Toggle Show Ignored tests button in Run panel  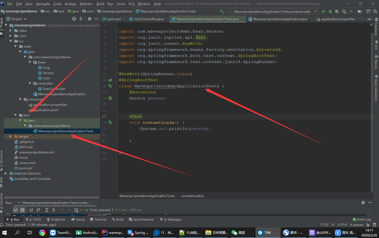point(22,210)
